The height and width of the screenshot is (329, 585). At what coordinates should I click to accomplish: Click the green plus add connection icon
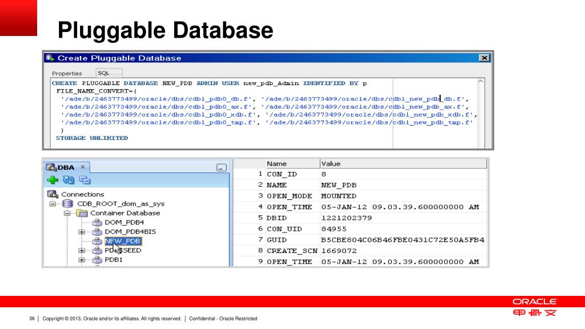(53, 180)
